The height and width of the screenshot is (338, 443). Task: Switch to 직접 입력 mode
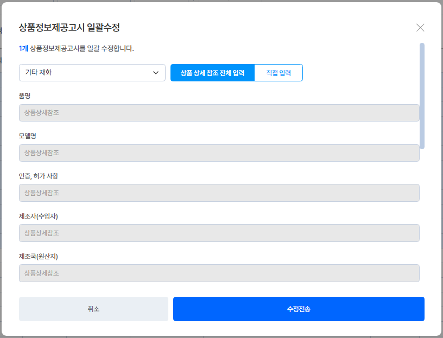(279, 73)
